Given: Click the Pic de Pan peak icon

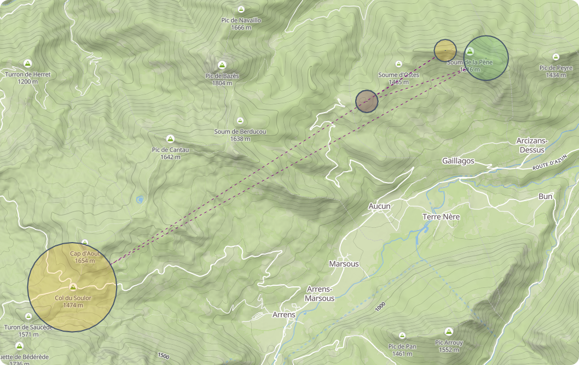Looking at the screenshot, I should (402, 335).
